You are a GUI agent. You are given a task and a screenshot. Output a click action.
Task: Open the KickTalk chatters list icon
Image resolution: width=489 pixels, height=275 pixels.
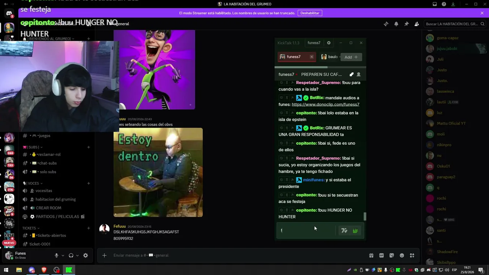358,74
